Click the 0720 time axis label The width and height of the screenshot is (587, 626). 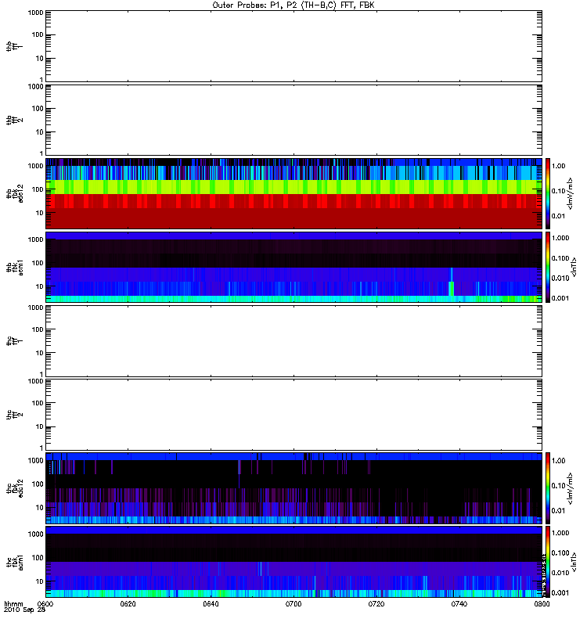(x=376, y=604)
